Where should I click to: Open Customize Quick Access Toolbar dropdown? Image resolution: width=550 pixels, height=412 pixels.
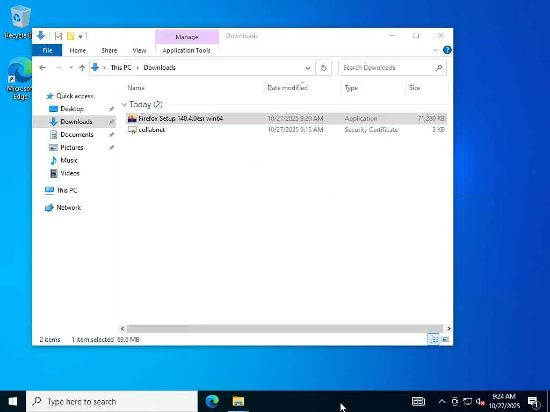click(81, 36)
